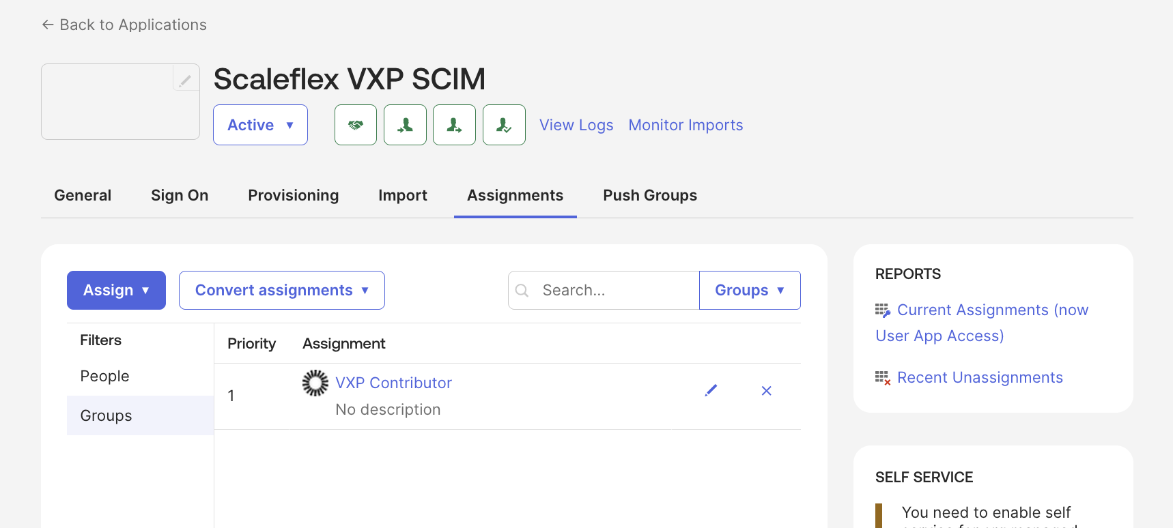Screen dimensions: 1173x528
Task: Switch to the Provisioning tab
Action: pyautogui.click(x=293, y=195)
